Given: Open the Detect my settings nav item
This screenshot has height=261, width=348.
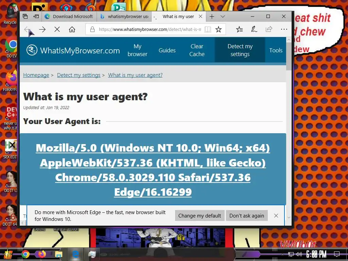Looking at the screenshot, I should [240, 50].
